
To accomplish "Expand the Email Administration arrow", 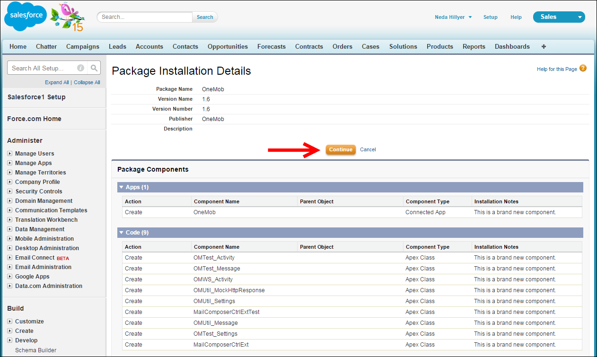I will point(10,267).
